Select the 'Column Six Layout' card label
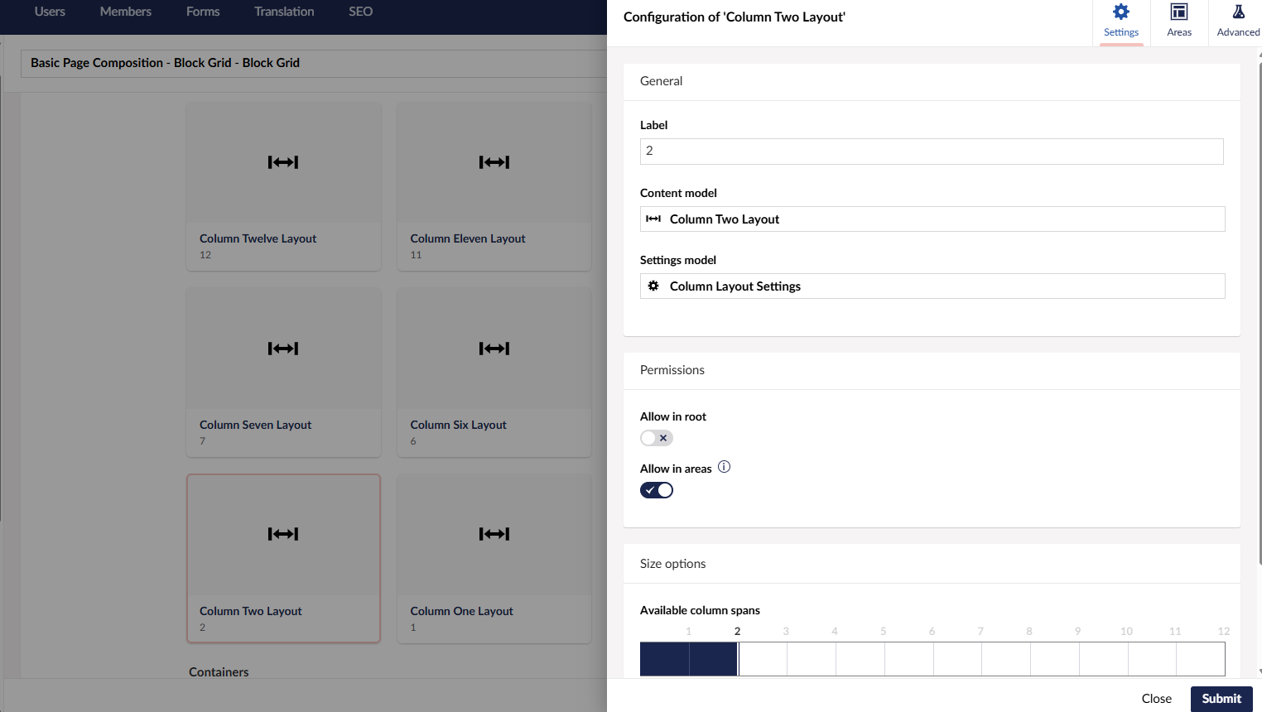The height and width of the screenshot is (712, 1262). pos(458,425)
